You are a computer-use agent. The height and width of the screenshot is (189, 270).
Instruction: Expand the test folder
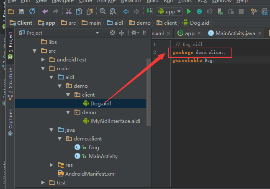click(43, 183)
